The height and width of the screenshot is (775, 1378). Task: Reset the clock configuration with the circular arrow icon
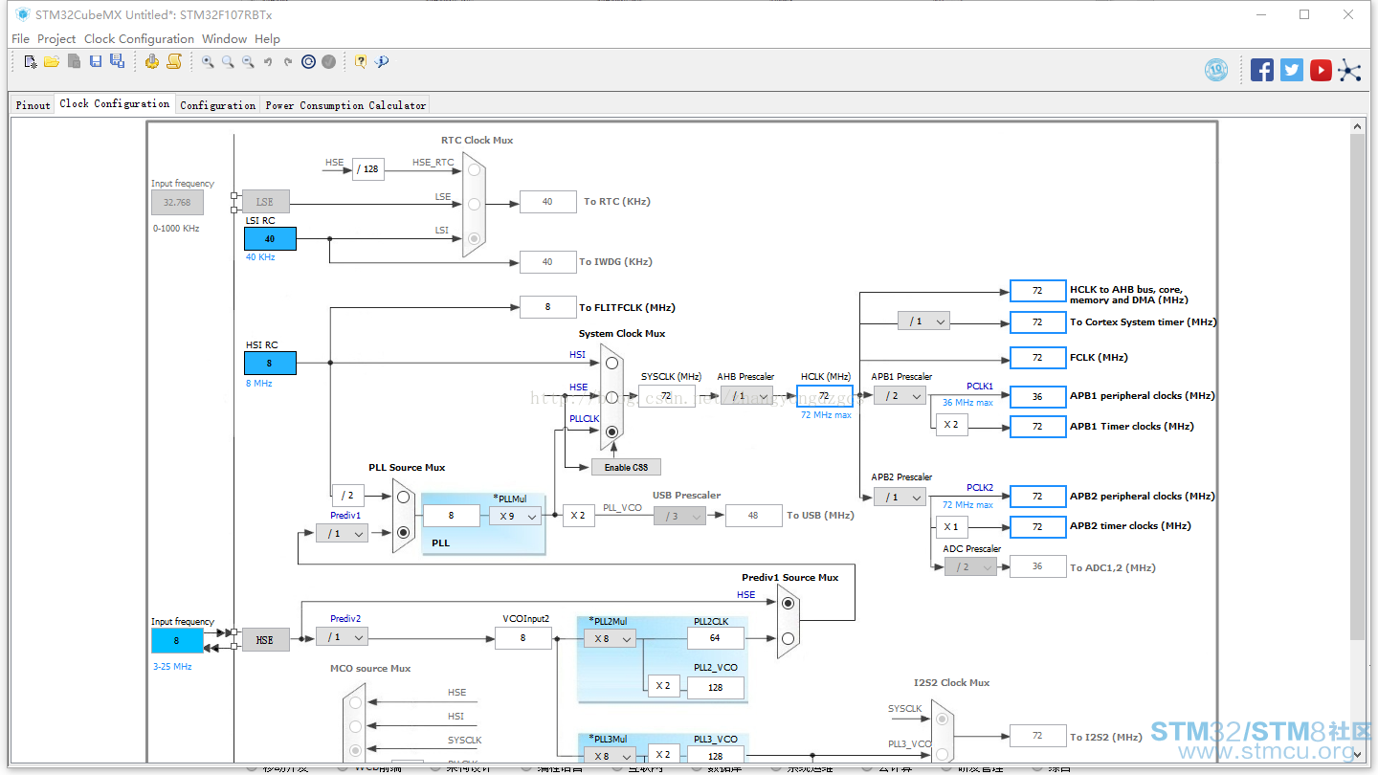(x=308, y=61)
